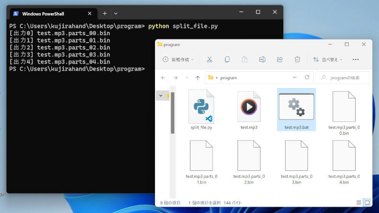
Task: Click the Rename icon in Explorer toolbar
Action: [262, 59]
